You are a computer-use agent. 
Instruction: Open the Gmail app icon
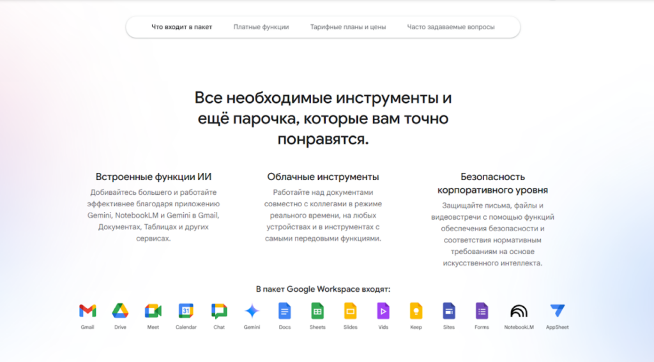[87, 311]
